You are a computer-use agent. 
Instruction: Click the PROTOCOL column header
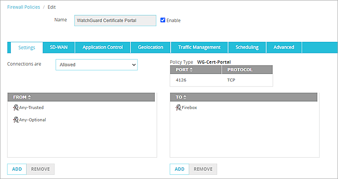[x=247, y=70]
